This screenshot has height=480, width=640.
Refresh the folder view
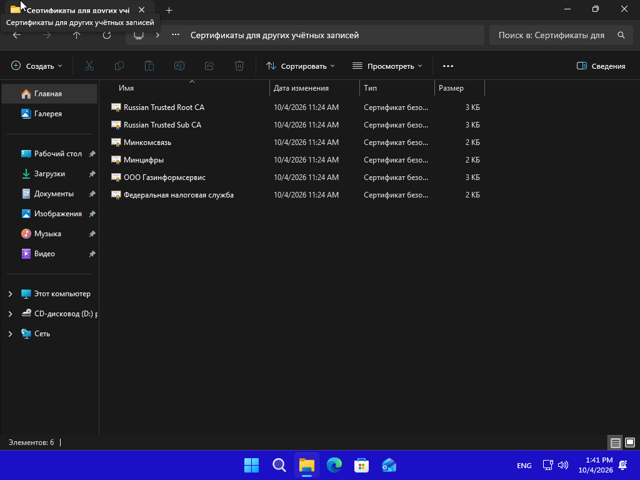pyautogui.click(x=106, y=35)
